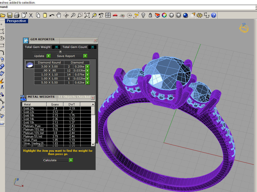Switch to four viewports layout icon
Viewport: 257px width, 192px height.
coord(108,15)
